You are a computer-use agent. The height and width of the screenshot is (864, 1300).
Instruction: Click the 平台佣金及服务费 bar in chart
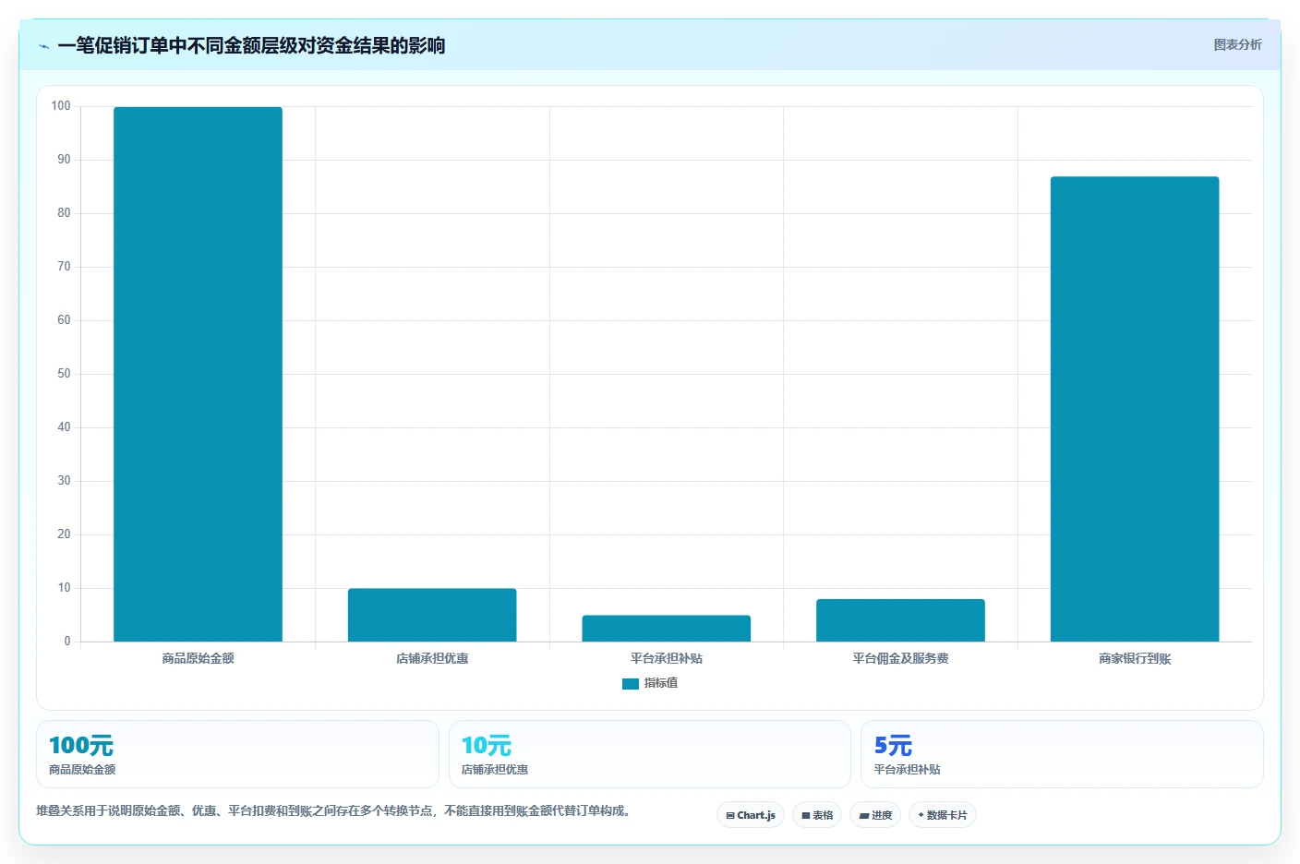tap(900, 620)
